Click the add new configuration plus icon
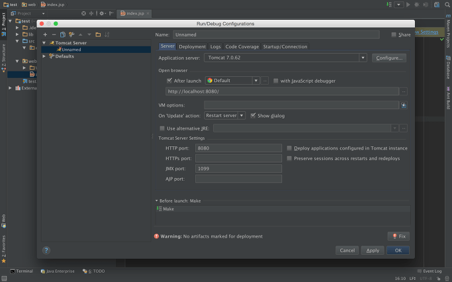The height and width of the screenshot is (282, 452). (45, 34)
